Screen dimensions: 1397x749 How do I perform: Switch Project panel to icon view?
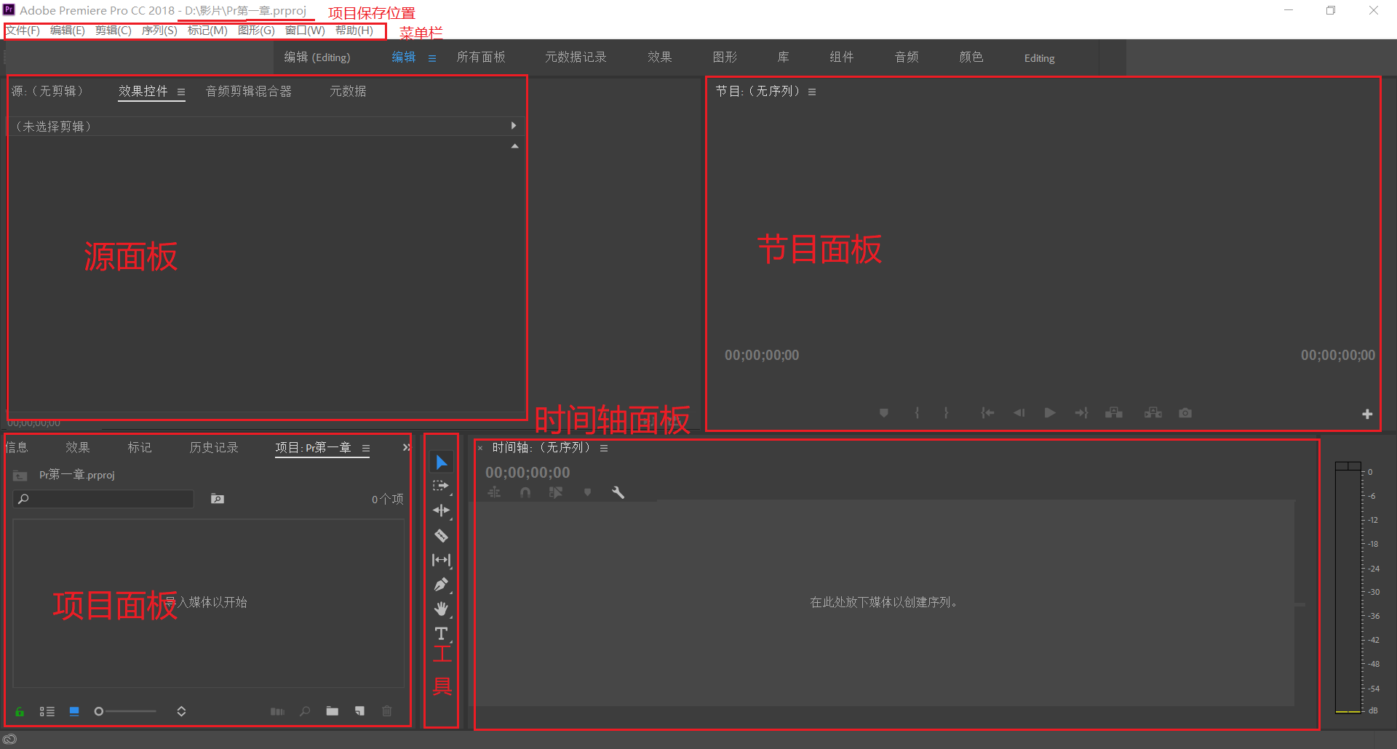74,711
